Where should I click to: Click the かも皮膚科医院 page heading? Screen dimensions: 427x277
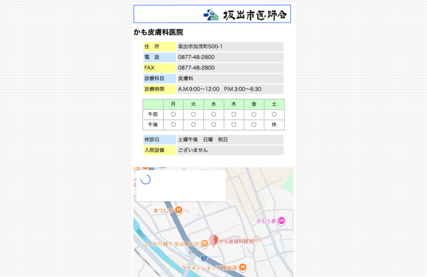pos(158,32)
